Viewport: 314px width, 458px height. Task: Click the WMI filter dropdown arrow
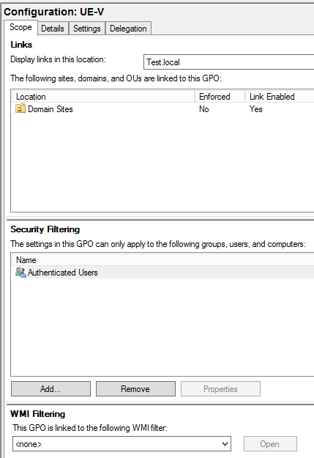[x=225, y=444]
